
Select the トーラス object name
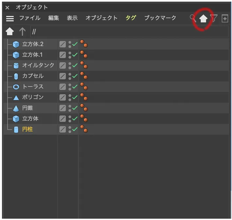click(x=33, y=87)
